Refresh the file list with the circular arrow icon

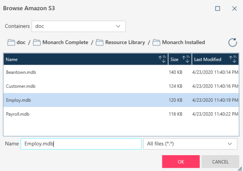pyautogui.click(x=232, y=42)
